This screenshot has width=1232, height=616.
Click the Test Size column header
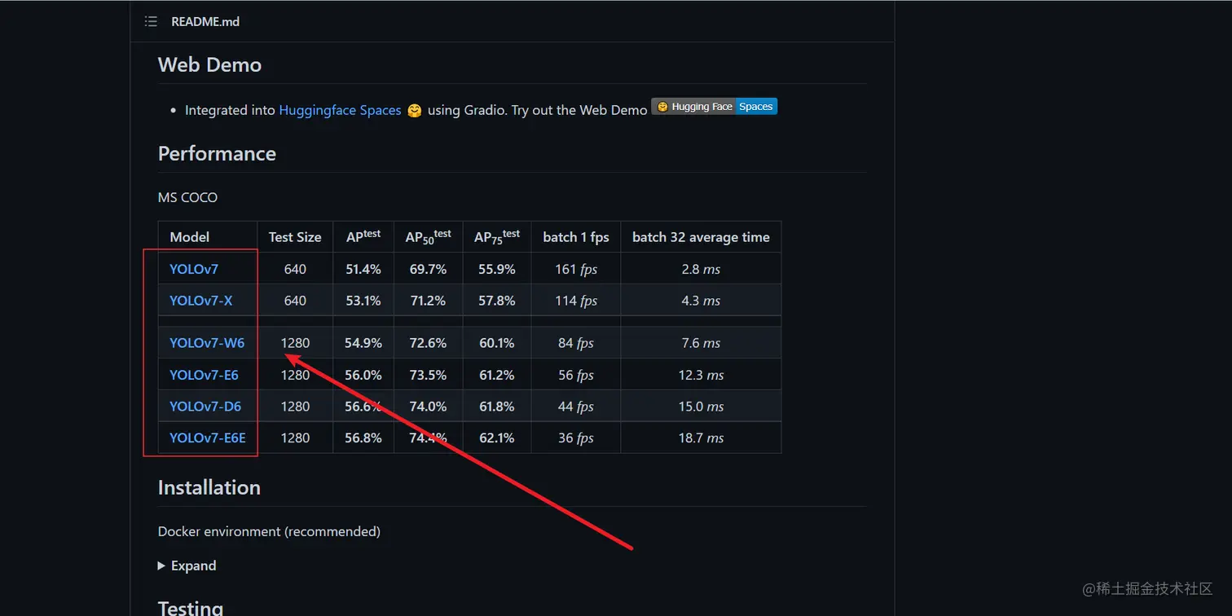pos(295,237)
